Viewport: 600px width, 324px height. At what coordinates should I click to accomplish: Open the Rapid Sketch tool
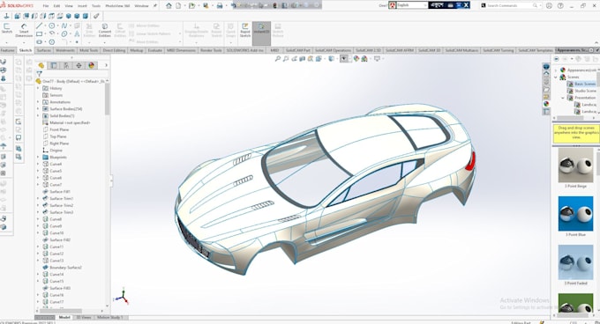245,30
